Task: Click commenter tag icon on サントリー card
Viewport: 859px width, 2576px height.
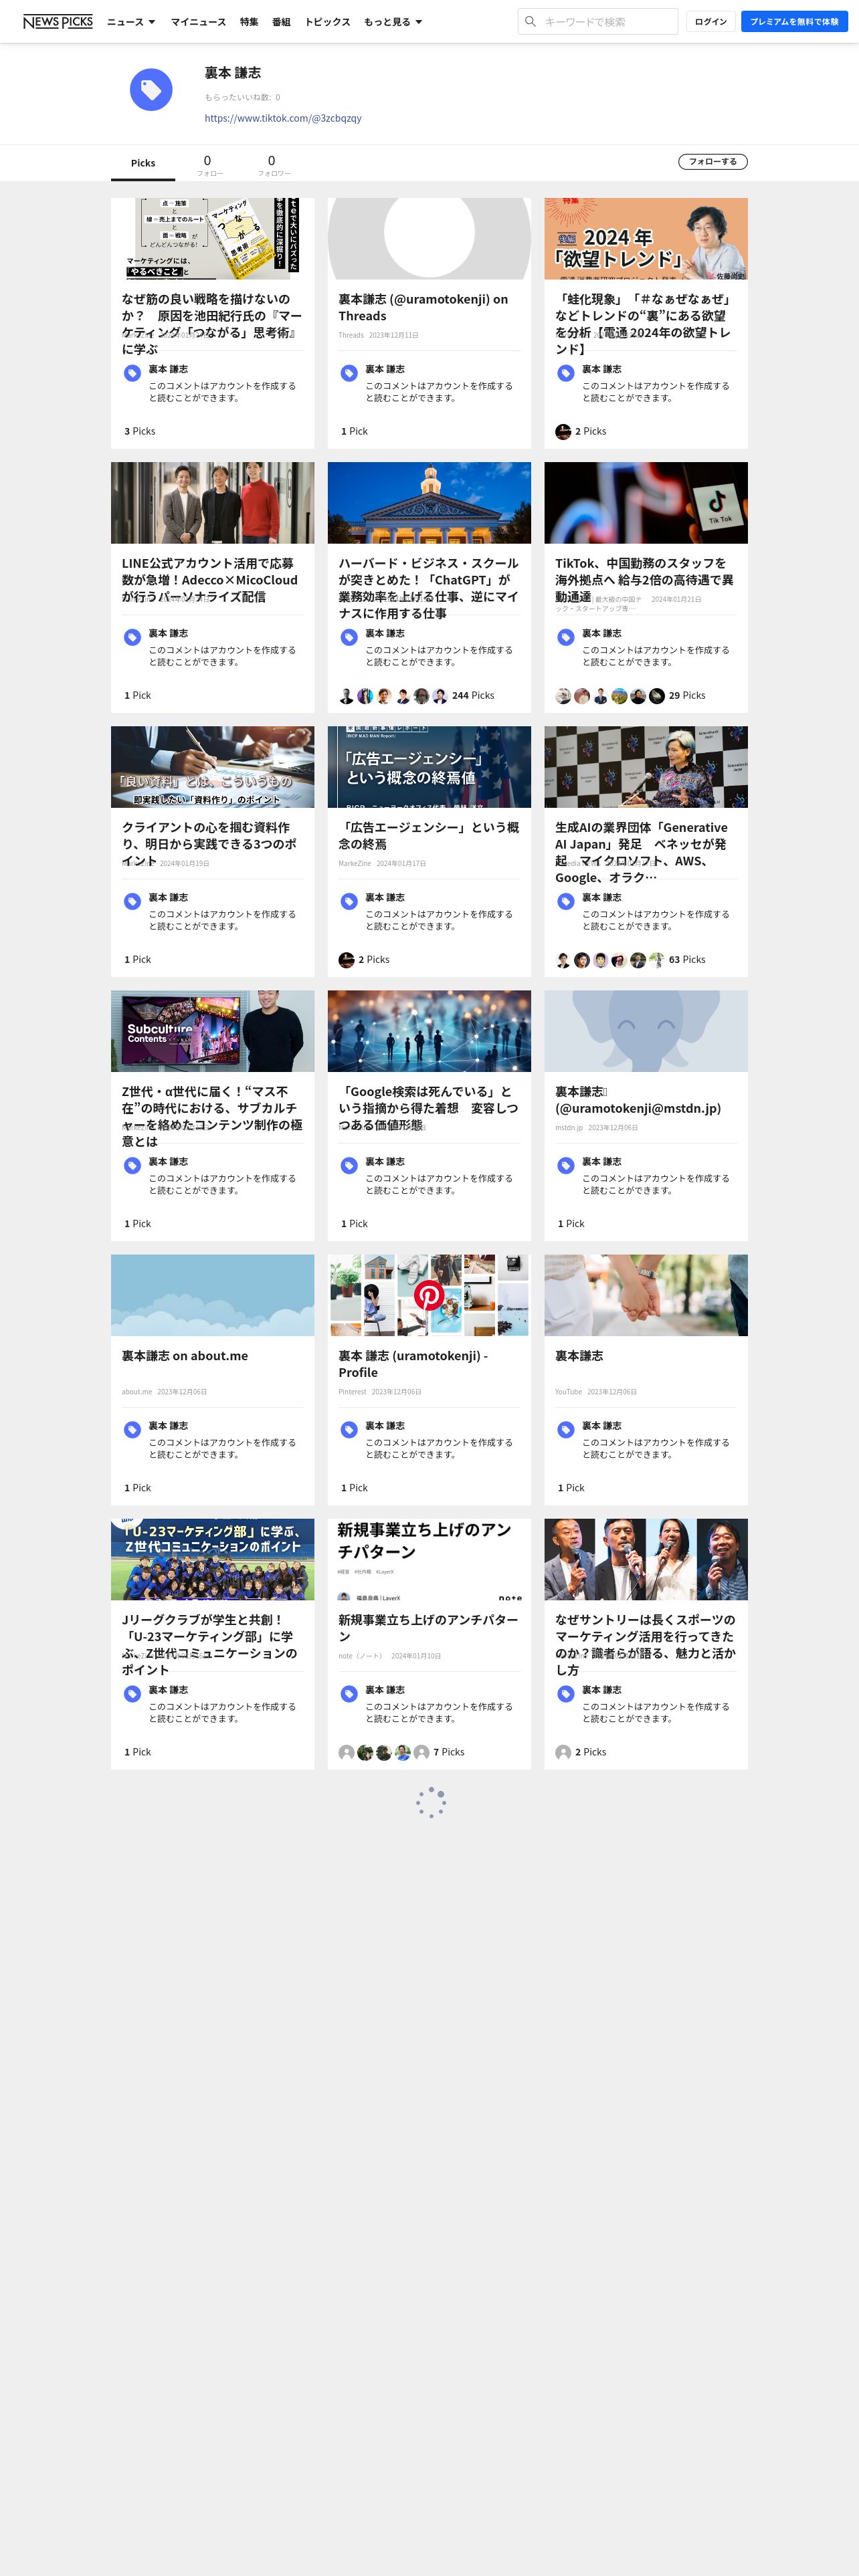Action: point(566,1693)
